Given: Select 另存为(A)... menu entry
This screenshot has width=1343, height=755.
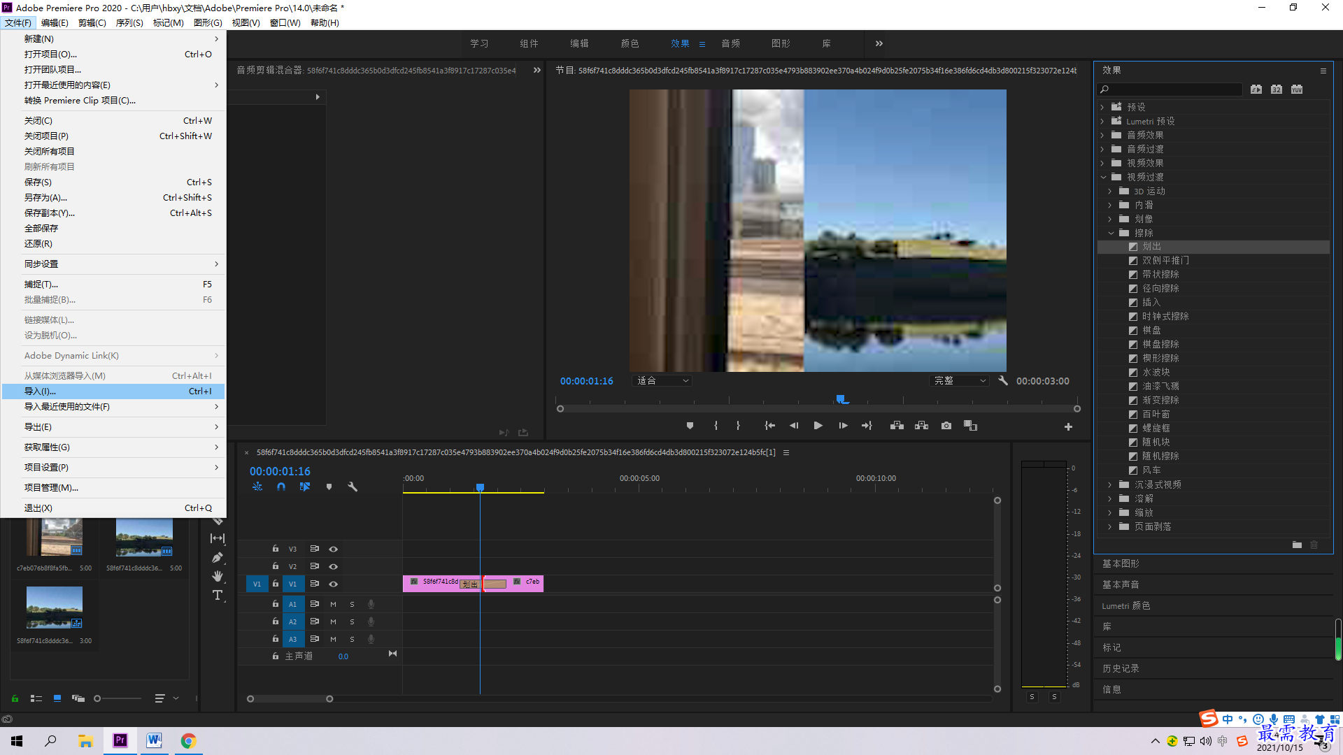Looking at the screenshot, I should [x=113, y=198].
